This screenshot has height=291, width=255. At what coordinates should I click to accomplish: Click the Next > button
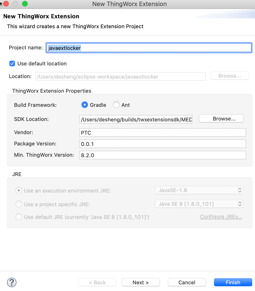(x=140, y=282)
